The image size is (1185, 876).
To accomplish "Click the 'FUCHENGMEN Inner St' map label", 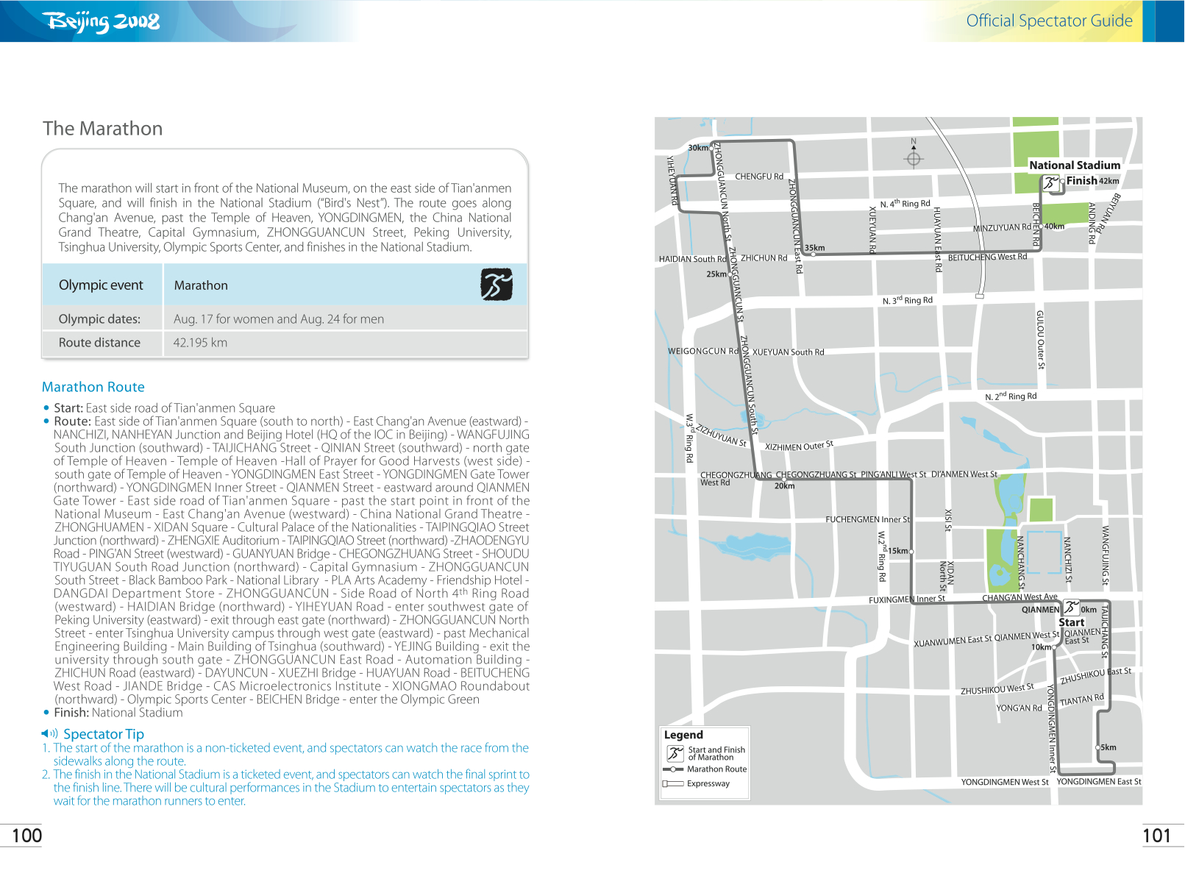I will coord(868,519).
